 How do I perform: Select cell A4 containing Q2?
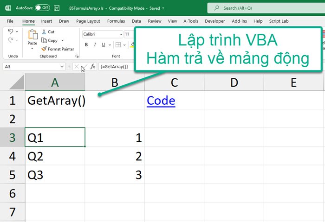click(55, 156)
